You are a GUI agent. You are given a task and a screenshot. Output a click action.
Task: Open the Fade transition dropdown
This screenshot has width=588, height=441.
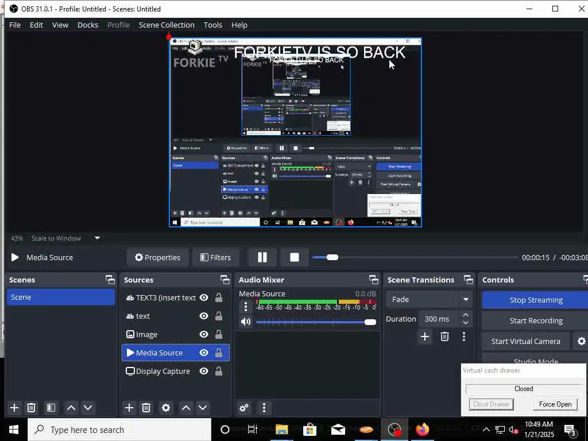tap(429, 299)
